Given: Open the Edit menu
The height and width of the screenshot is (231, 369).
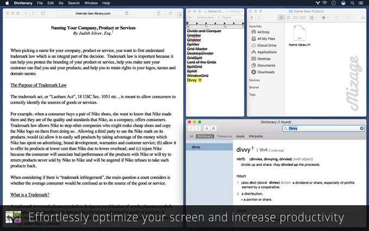Looking at the screenshot, I should tap(50, 3).
